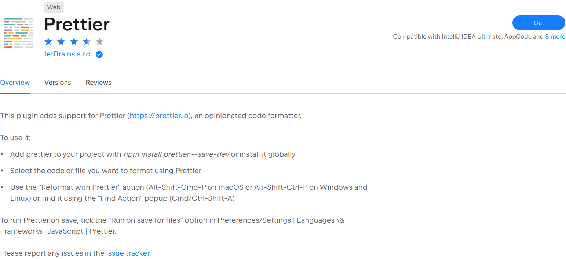
Task: Click the third blue rating star
Action: point(74,42)
